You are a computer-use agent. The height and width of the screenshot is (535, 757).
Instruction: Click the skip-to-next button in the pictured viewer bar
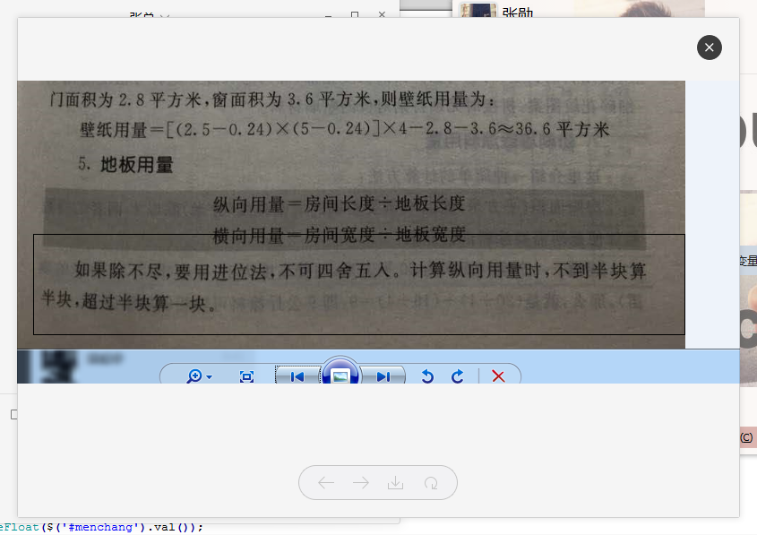click(x=383, y=376)
